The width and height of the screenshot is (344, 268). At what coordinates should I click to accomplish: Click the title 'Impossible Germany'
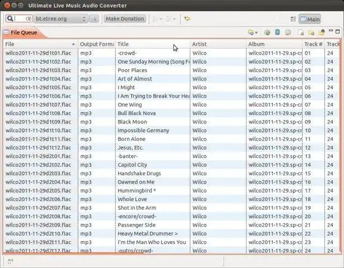coord(143,131)
